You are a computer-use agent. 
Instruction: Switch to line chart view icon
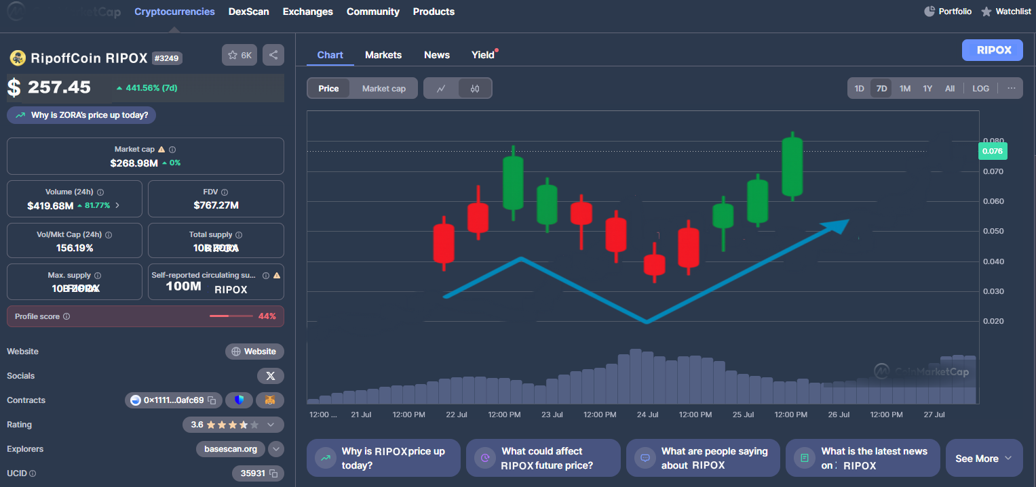point(441,89)
